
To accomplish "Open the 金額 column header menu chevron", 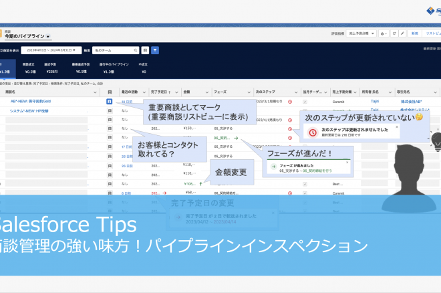I will (207, 92).
